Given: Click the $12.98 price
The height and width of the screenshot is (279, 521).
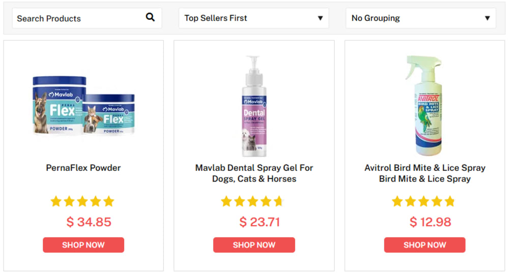Looking at the screenshot, I should (x=430, y=222).
